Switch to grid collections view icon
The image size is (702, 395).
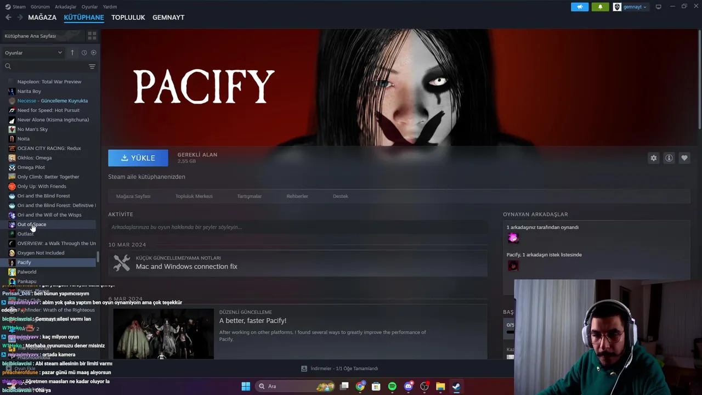(x=92, y=36)
